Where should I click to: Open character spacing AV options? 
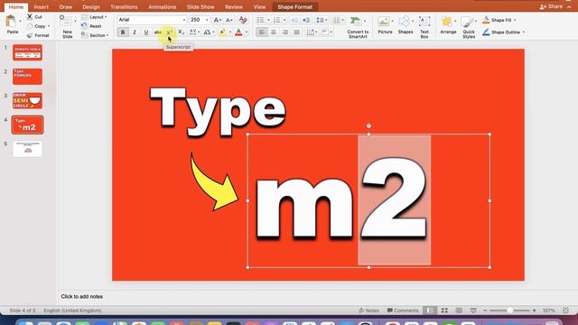[194, 32]
